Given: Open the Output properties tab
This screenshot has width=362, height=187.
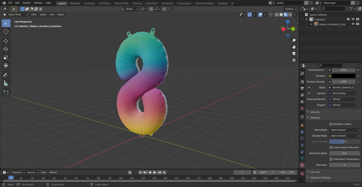Looking at the screenshot, I should 302,88.
